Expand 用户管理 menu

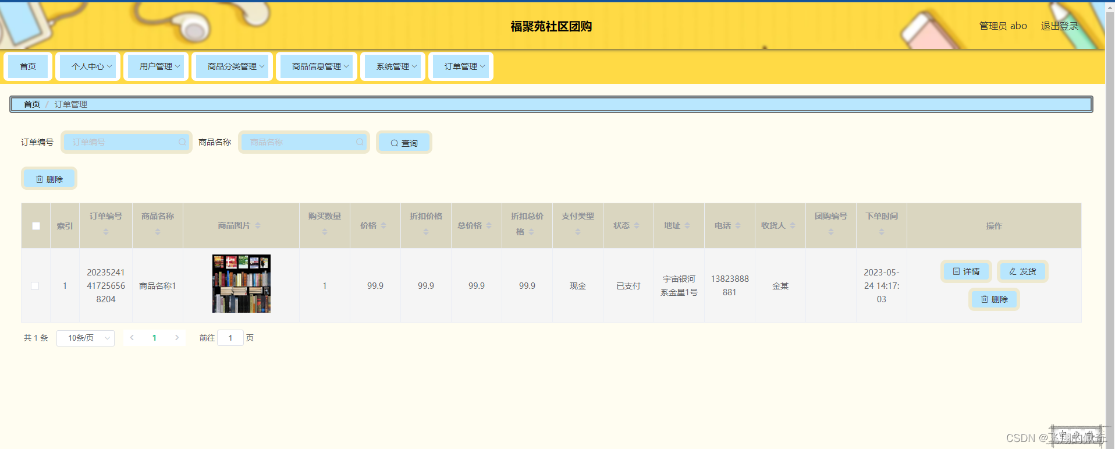coord(156,66)
